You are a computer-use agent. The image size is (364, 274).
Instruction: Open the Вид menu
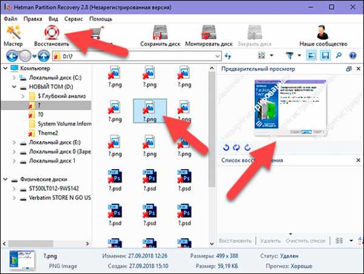(53, 19)
